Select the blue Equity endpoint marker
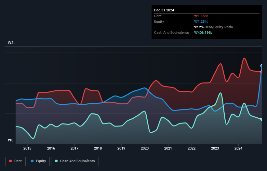This screenshot has width=267, height=171. tap(261, 66)
